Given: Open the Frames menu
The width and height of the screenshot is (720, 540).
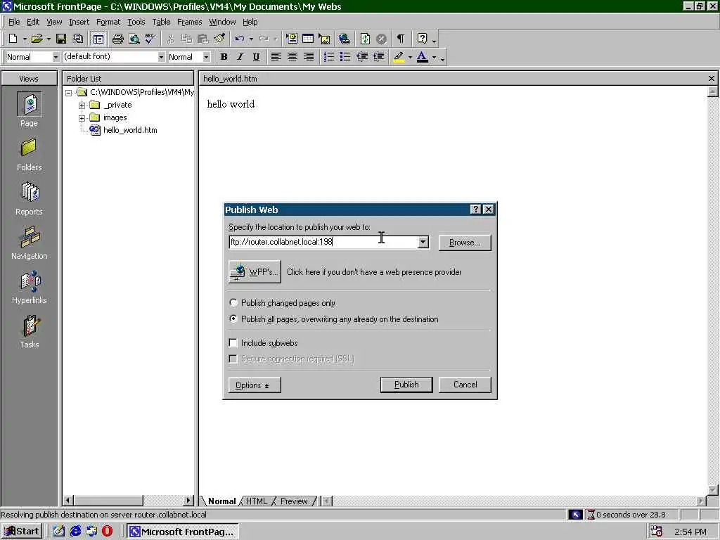Looking at the screenshot, I should (x=189, y=22).
